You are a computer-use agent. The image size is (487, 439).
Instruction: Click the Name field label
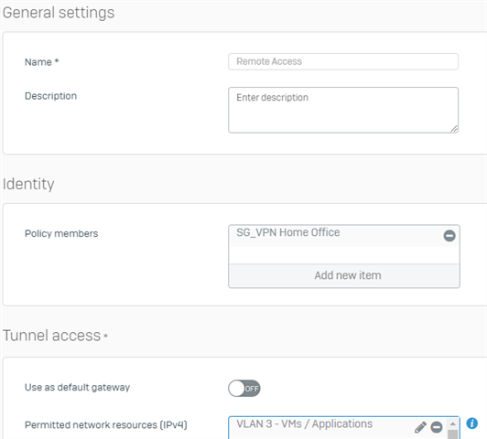pyautogui.click(x=41, y=62)
